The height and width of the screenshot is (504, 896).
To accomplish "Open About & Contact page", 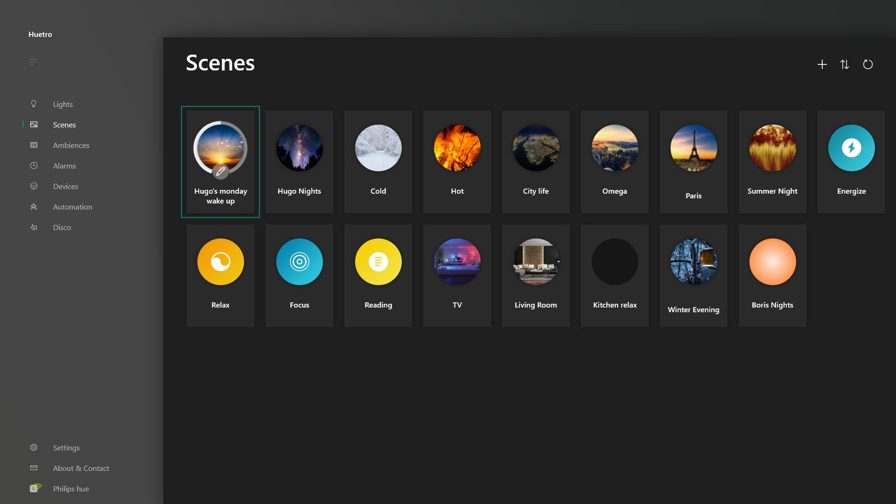I will point(81,468).
